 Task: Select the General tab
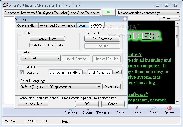tap(96, 25)
